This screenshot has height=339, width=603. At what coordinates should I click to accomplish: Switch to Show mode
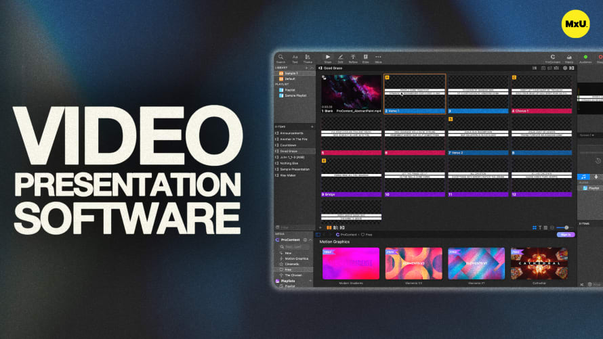328,58
